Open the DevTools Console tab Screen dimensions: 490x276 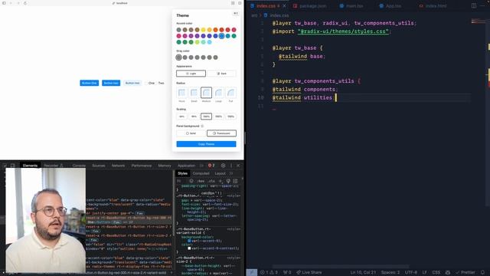click(x=79, y=166)
